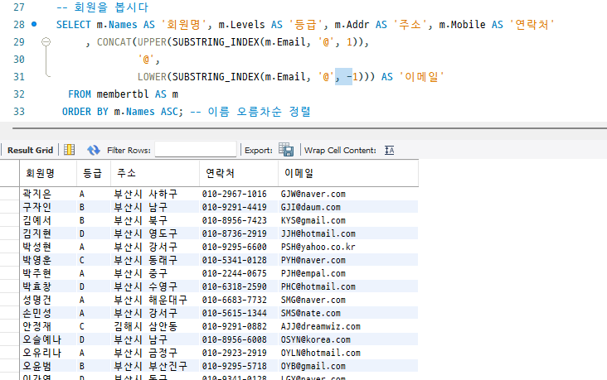The height and width of the screenshot is (380, 607).
Task: Click email cell PSH@yahoo.co.kr
Action: point(348,247)
